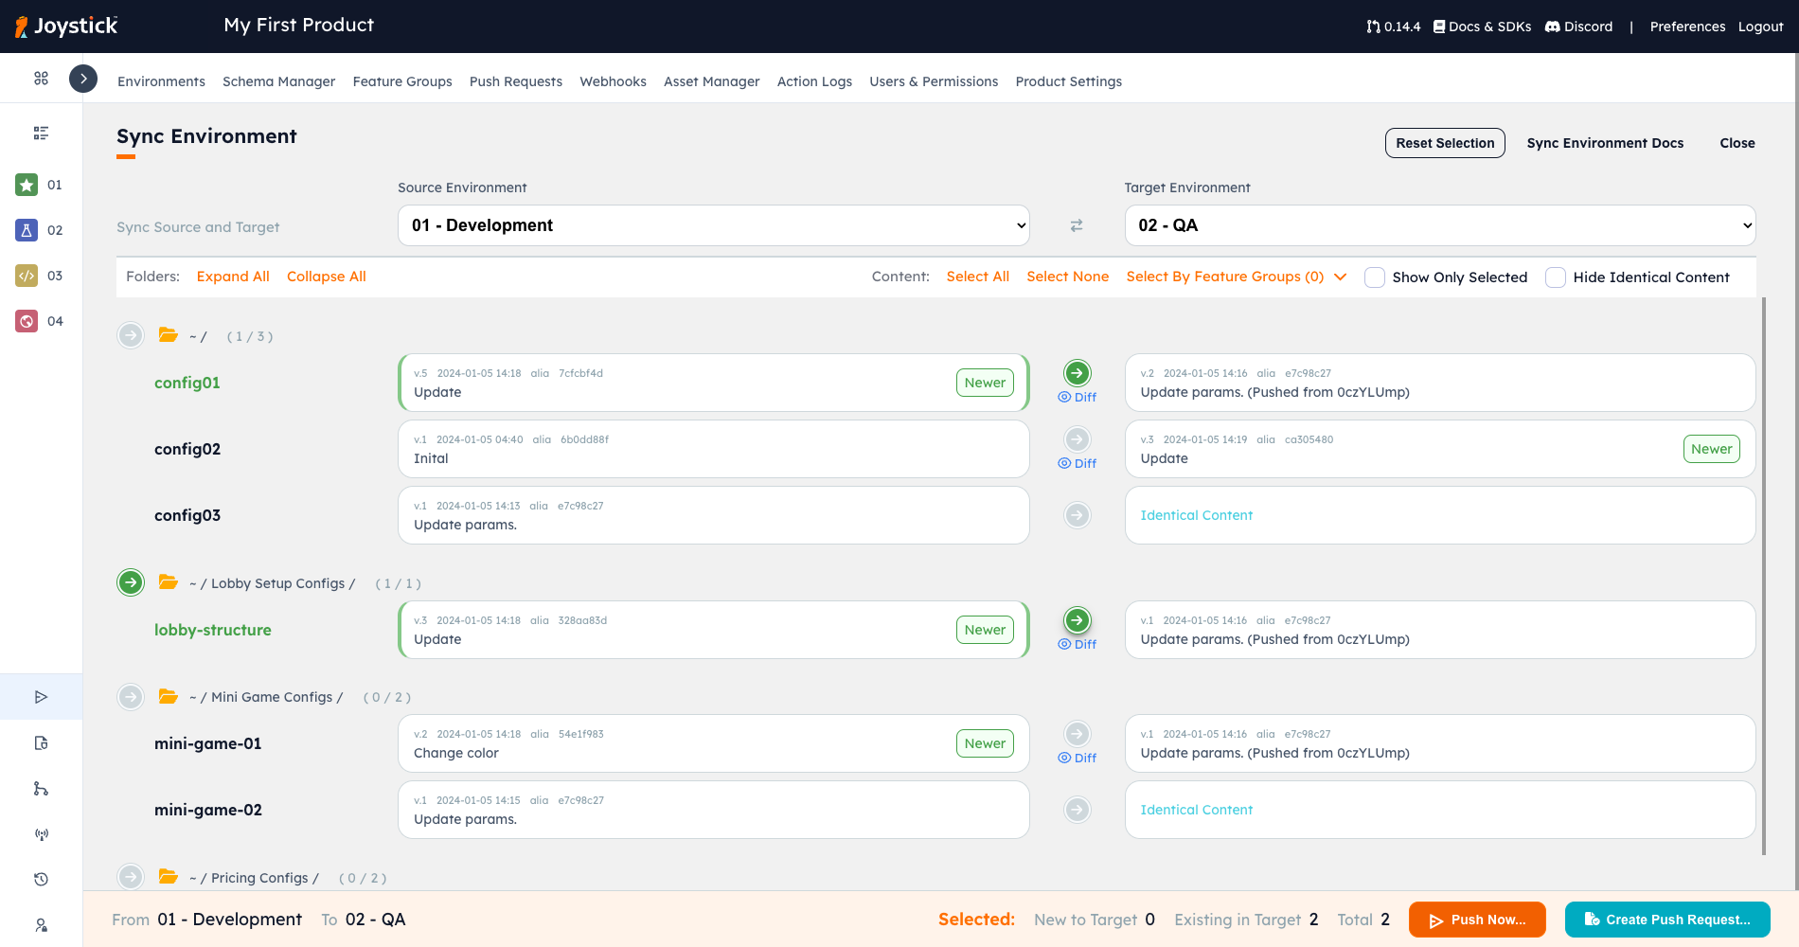Collapse Pricing Configs folder

[169, 877]
